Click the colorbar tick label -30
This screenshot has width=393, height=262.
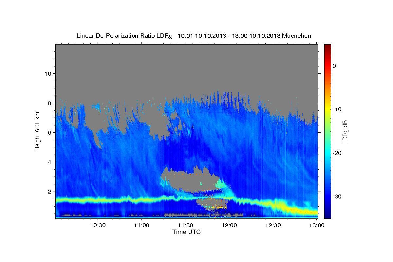tap(337, 196)
